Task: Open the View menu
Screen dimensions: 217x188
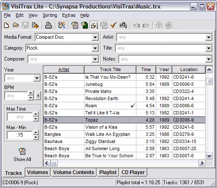Action: click(33, 15)
